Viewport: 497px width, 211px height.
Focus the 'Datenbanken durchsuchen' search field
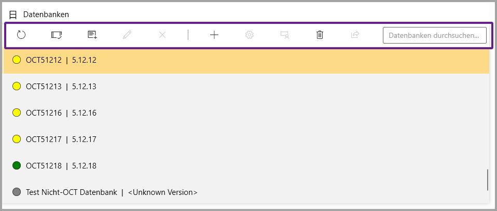[435, 35]
